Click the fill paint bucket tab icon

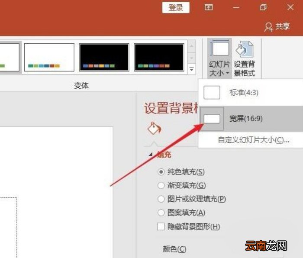pyautogui.click(x=154, y=128)
